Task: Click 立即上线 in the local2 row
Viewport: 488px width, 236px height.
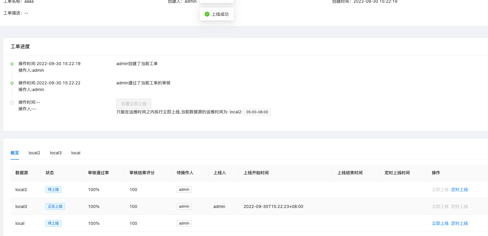Action: [x=440, y=190]
